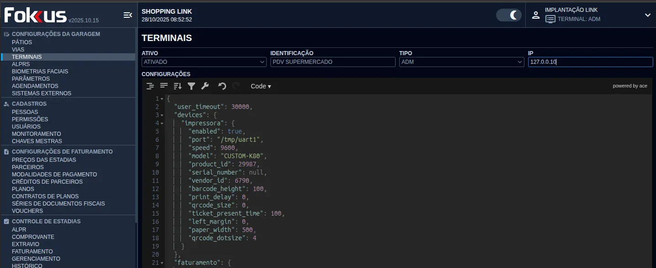Open the Transform filter funnel icon
This screenshot has width=656, height=268.
(x=191, y=86)
